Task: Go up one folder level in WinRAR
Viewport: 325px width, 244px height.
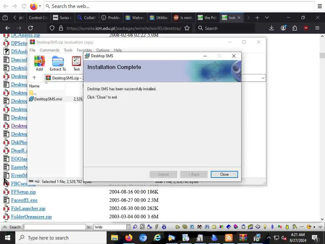Action: [34, 78]
